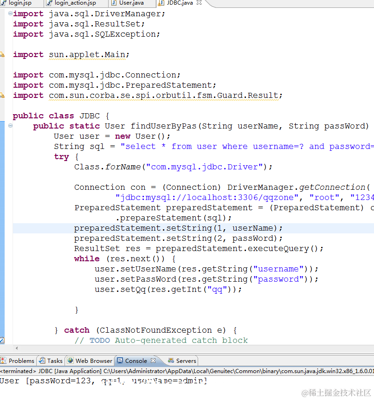
Task: Select the JDBC.java editor tab
Action: pyautogui.click(x=180, y=3)
